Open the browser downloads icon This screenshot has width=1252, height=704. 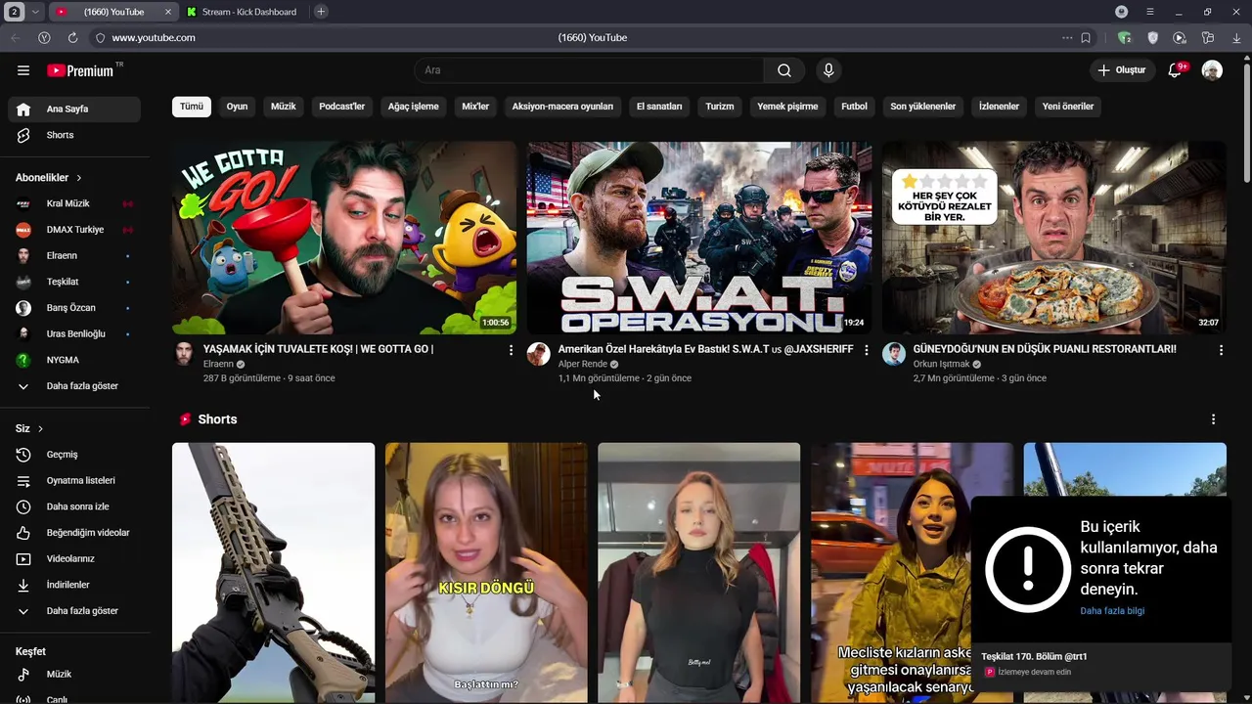[1236, 38]
